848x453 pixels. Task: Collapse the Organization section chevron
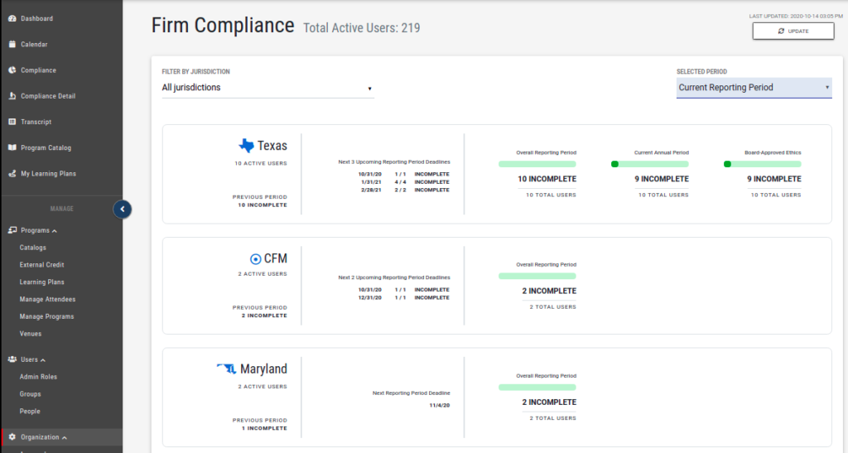click(x=65, y=437)
